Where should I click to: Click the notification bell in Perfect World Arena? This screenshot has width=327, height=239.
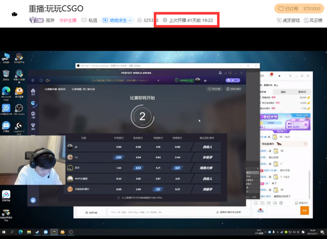pos(221,73)
